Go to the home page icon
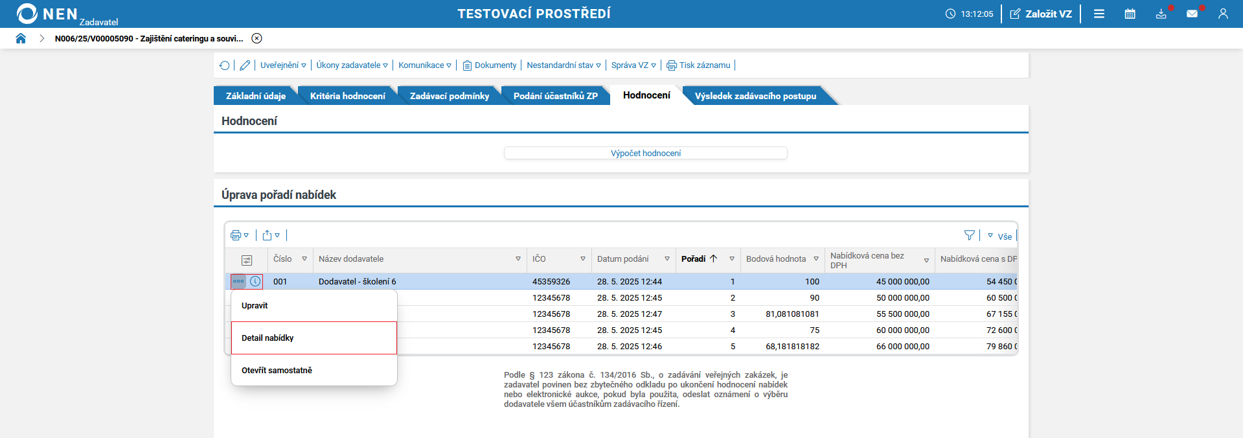This screenshot has height=438, width=1243. (21, 38)
